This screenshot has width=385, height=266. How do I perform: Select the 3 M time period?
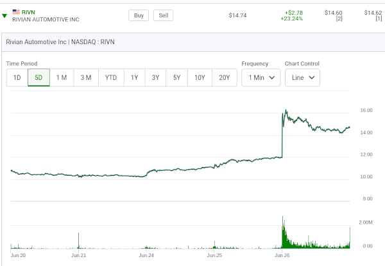tap(86, 77)
